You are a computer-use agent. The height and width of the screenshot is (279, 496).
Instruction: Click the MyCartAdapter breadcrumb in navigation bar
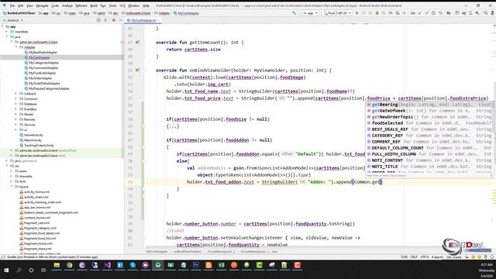186,13
